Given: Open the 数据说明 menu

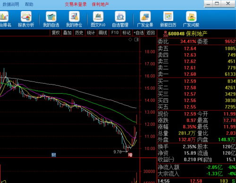Looking at the screenshot, I should (11, 4).
